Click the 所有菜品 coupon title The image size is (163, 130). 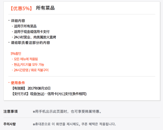(x=45, y=8)
